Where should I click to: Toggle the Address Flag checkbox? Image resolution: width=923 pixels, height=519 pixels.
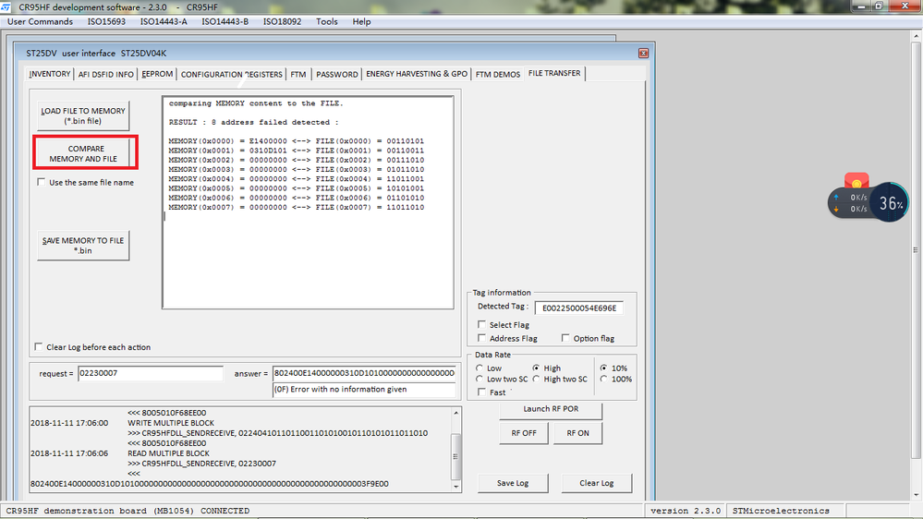coord(481,338)
